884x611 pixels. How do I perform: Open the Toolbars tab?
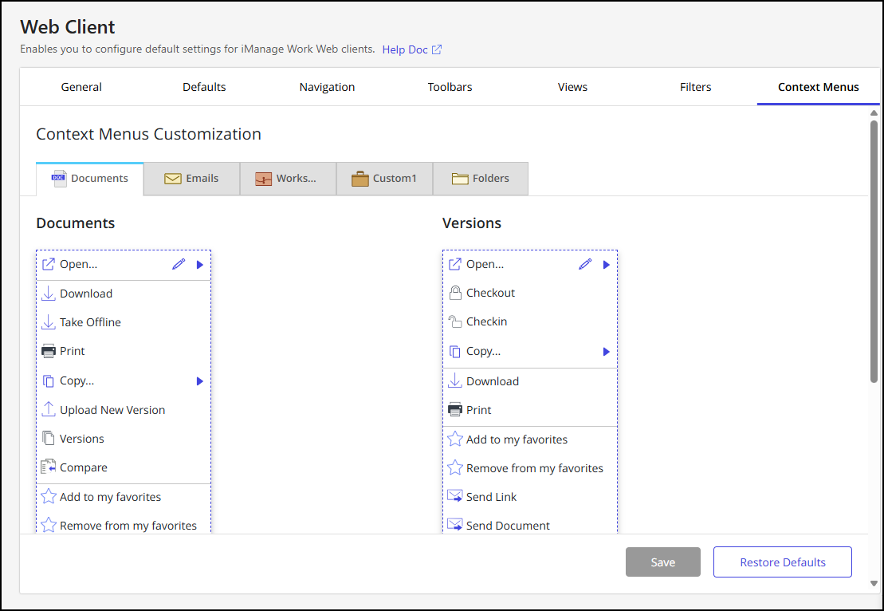tap(450, 87)
